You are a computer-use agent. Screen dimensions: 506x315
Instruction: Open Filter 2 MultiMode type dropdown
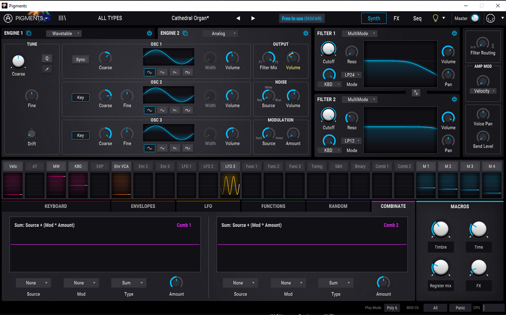[360, 100]
